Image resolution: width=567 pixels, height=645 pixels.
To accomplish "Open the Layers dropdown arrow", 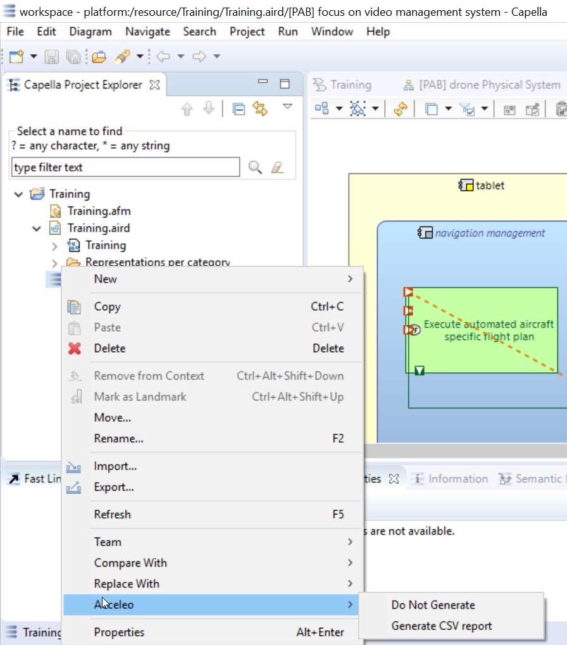I will click(449, 109).
